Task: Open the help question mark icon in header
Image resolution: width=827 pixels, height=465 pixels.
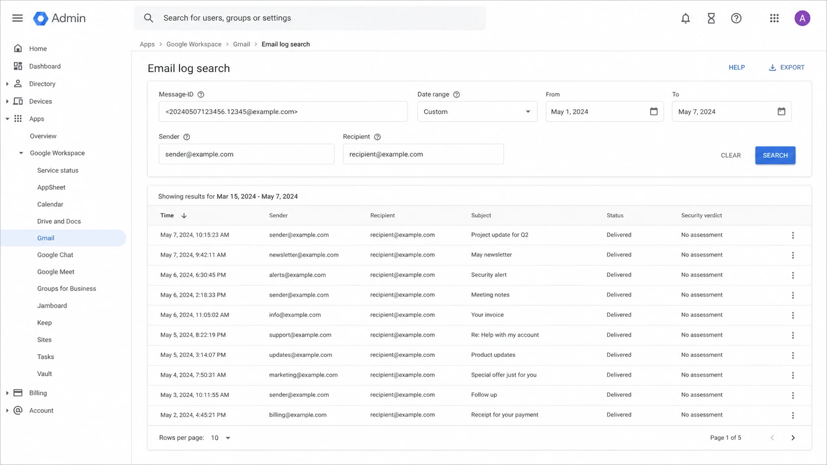Action: click(x=736, y=18)
